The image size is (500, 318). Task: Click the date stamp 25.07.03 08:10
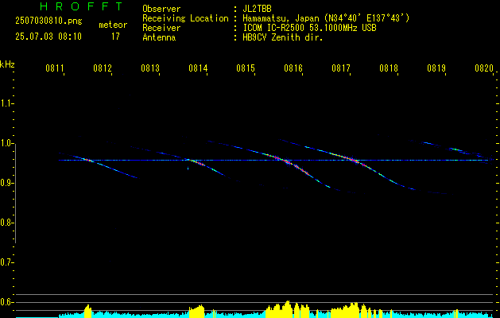click(48, 37)
